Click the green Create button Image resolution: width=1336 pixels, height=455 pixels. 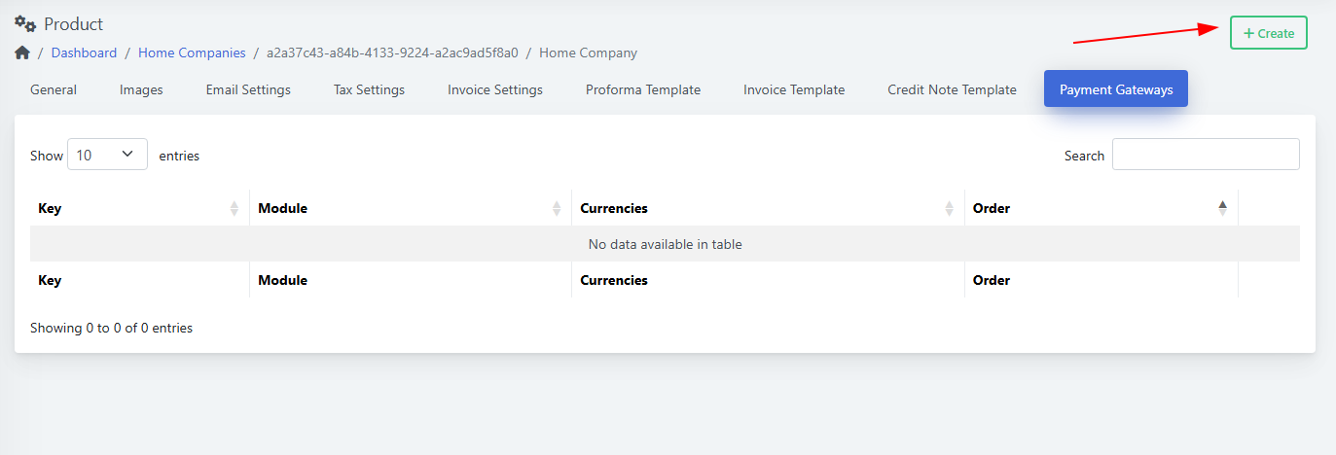coord(1269,33)
